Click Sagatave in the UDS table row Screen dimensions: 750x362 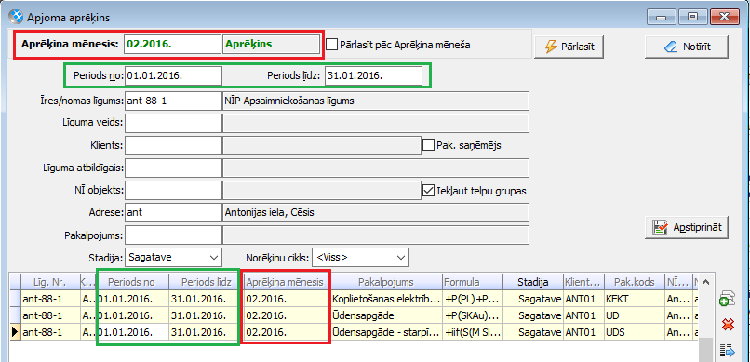533,332
